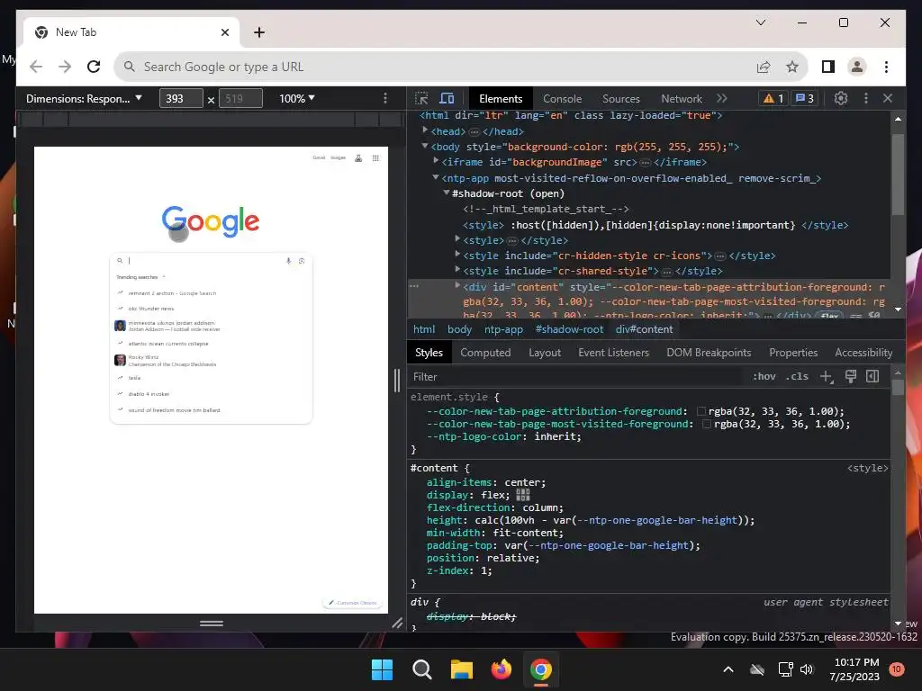922x691 pixels.
Task: Expand the head element node
Action: point(425,130)
